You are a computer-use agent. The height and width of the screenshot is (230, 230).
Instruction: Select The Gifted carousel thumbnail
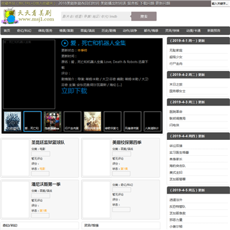tap(93, 121)
